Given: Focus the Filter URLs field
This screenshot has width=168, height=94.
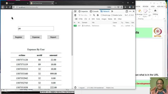Looking at the screenshot, I should point(83,15).
